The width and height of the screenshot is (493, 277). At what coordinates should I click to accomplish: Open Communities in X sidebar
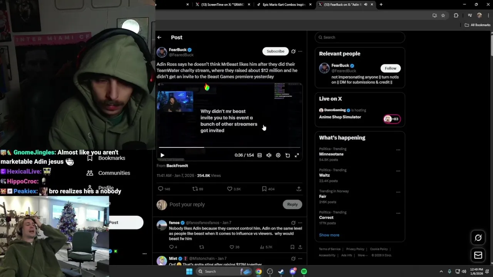pyautogui.click(x=109, y=173)
